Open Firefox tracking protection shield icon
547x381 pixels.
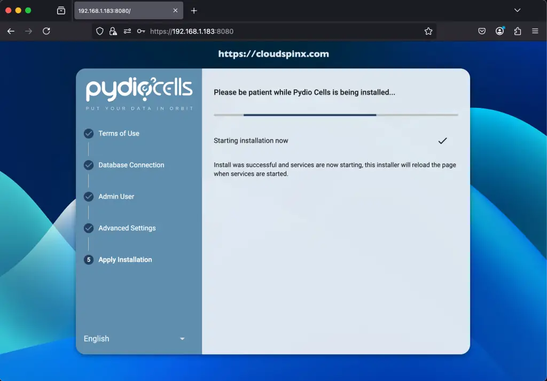point(99,31)
